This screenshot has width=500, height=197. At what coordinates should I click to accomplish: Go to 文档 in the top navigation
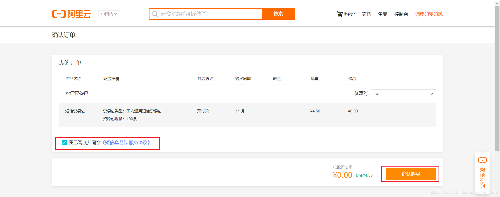366,14
